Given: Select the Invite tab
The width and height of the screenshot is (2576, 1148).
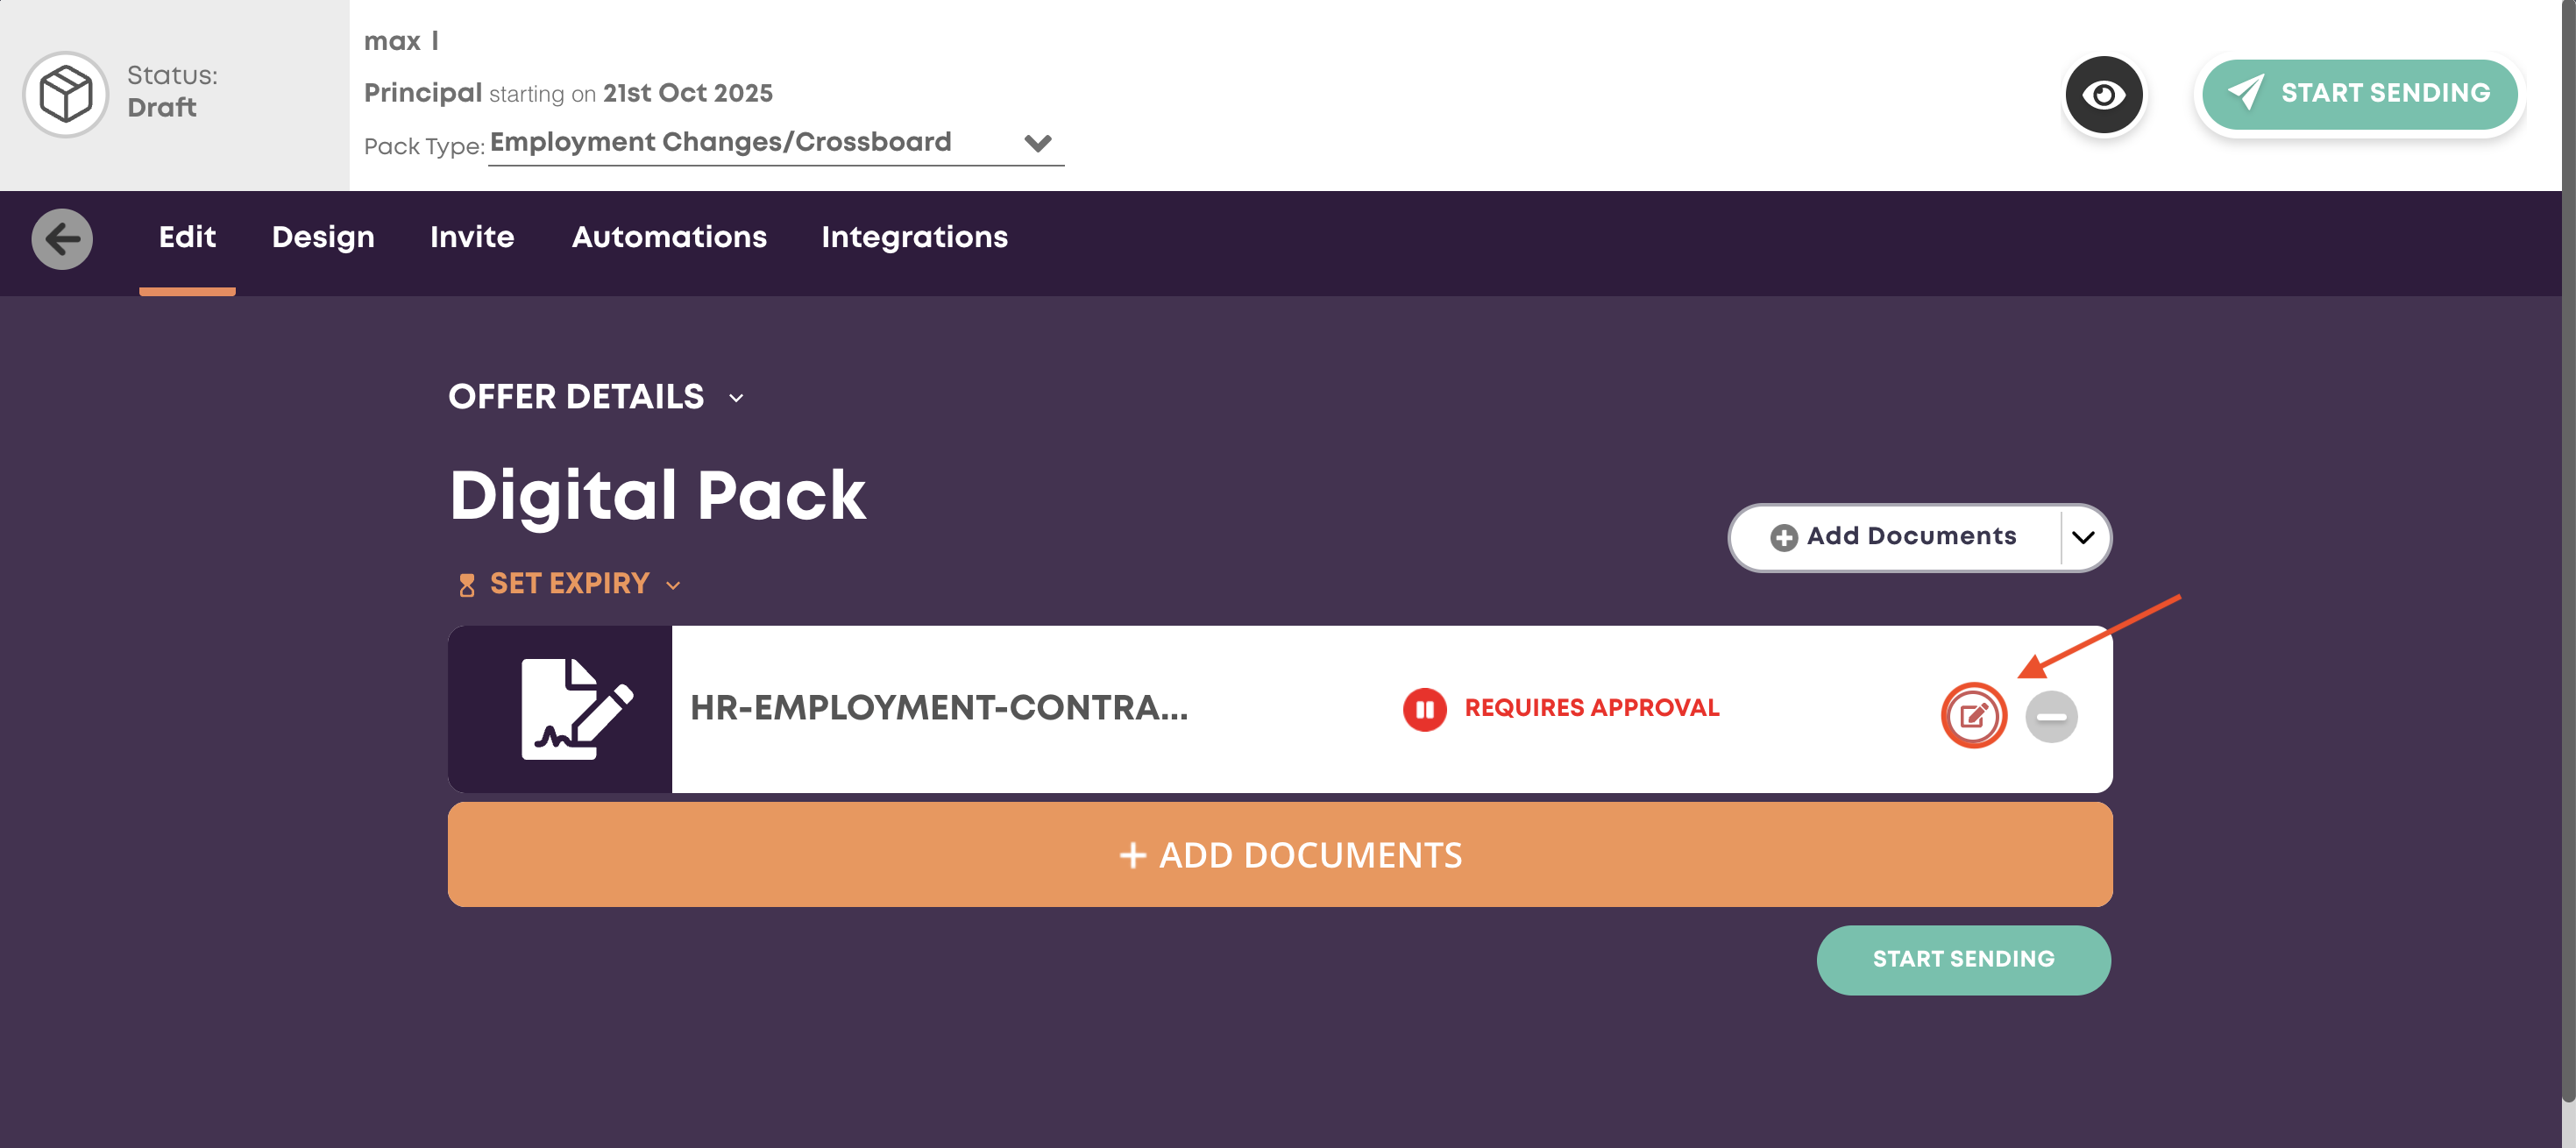Looking at the screenshot, I should click(472, 237).
